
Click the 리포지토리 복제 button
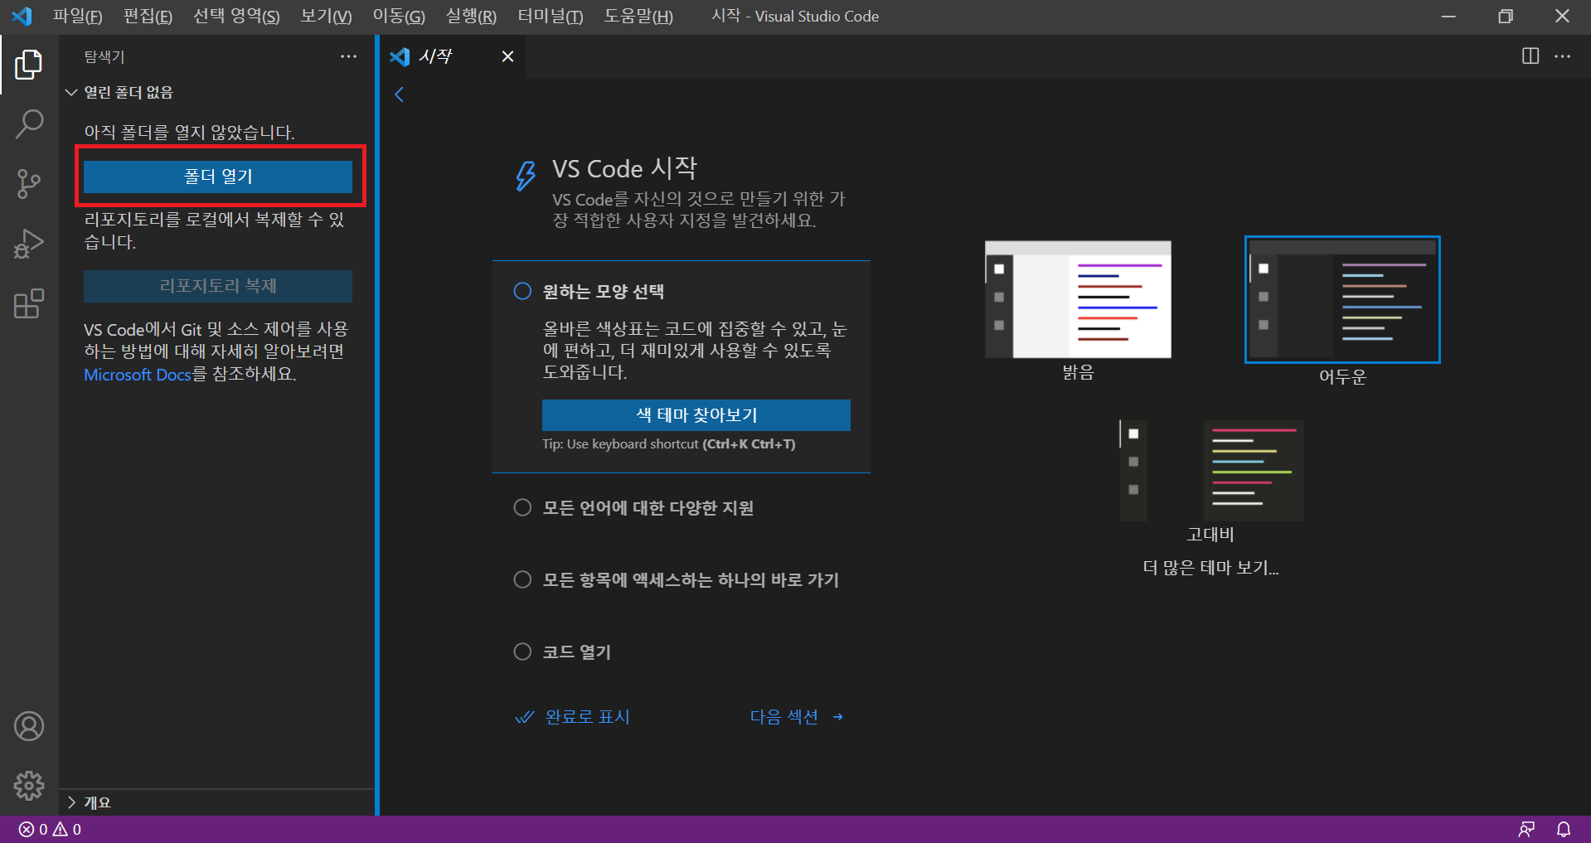[x=218, y=286]
